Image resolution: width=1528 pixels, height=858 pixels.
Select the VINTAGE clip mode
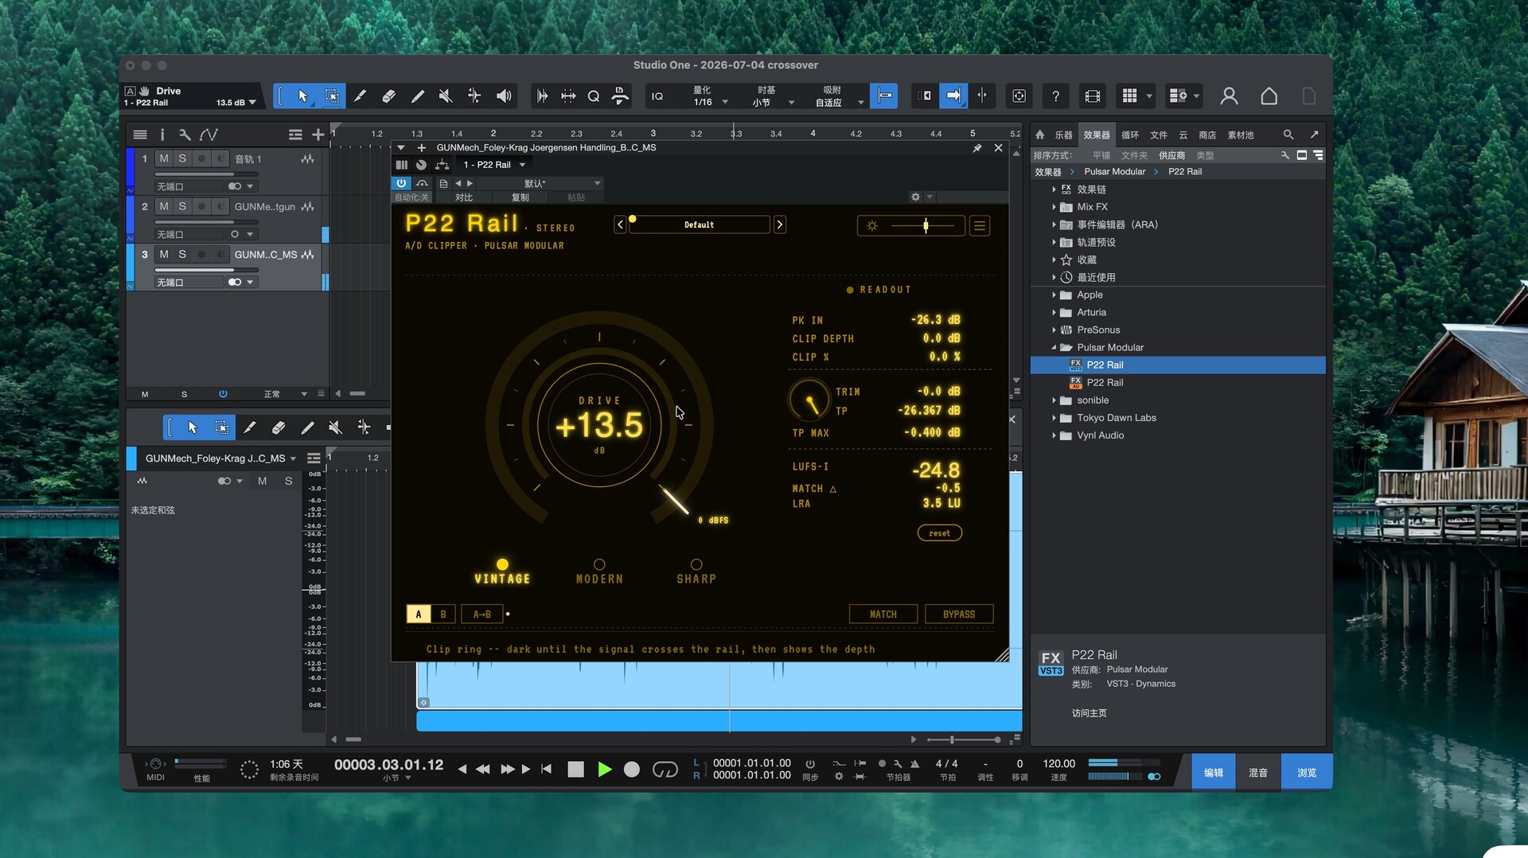[502, 572]
